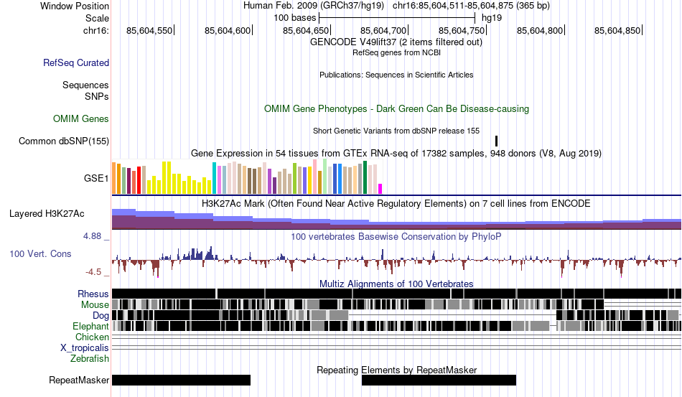Click the OMIM Gene Phenotypes track title

tap(396, 108)
